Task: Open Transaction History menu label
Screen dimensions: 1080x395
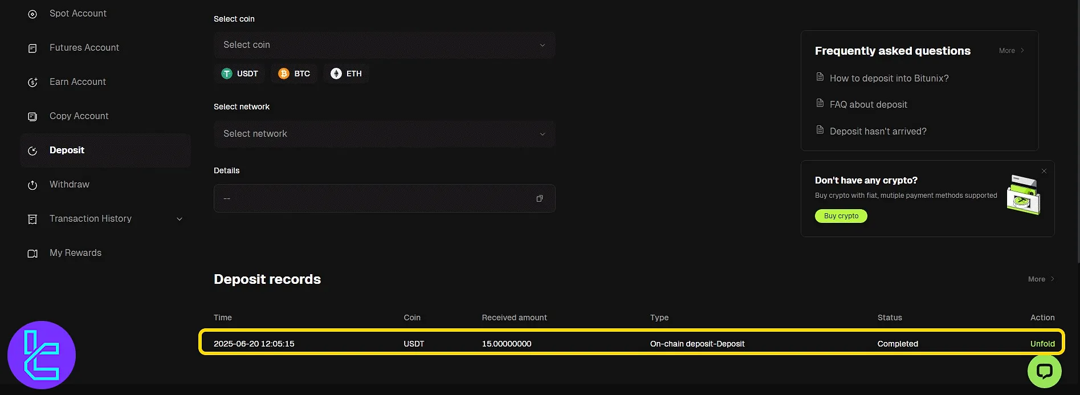Action: point(91,219)
